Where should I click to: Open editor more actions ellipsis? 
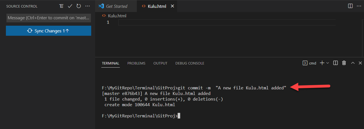tap(359, 6)
